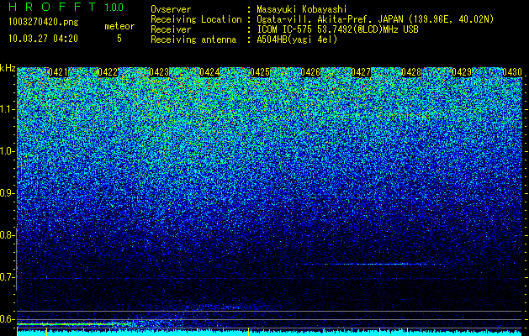Click the 0.7 frequency axis label

tap(8, 277)
